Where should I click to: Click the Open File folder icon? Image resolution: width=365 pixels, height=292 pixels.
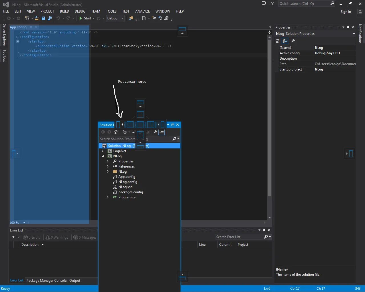click(37, 18)
